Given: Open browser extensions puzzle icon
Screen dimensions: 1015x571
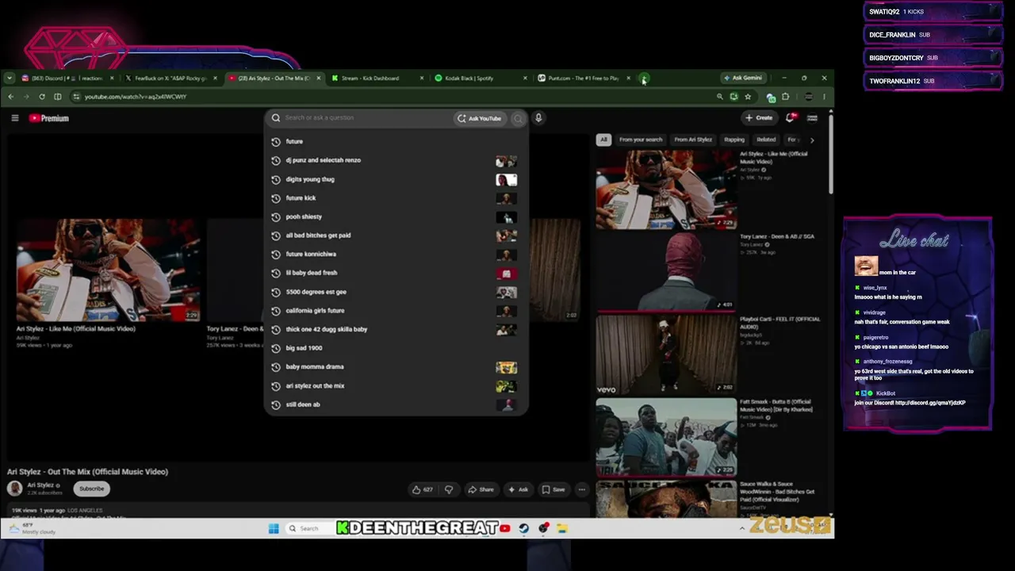Looking at the screenshot, I should coord(785,97).
